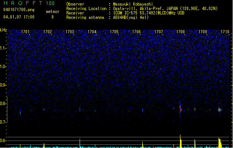
Task: Click the kHz axis unit label
Action: (3, 30)
